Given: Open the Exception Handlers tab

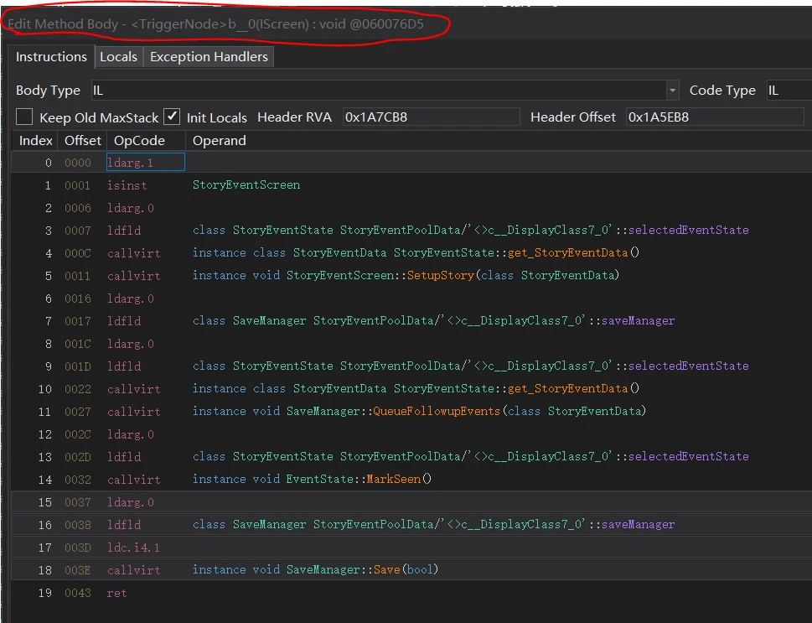Looking at the screenshot, I should [209, 57].
